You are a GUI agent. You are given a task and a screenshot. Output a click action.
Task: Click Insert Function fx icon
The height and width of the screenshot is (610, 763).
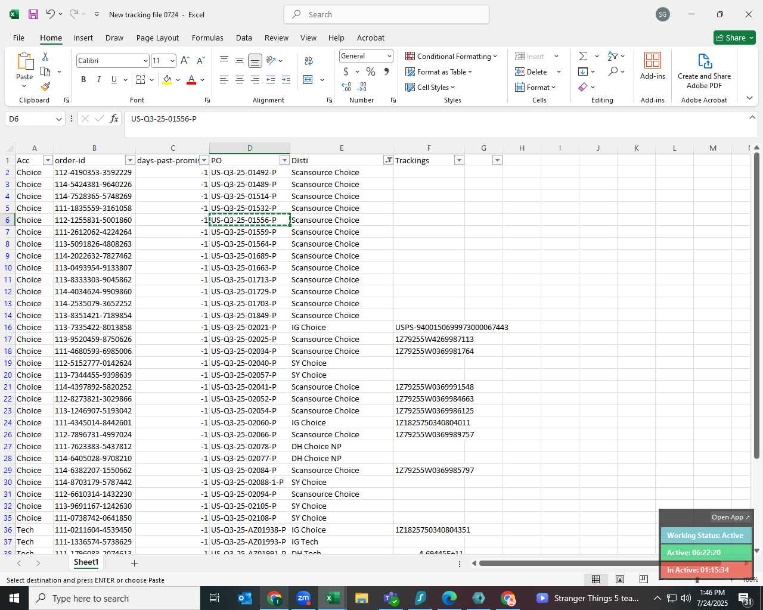coord(114,119)
